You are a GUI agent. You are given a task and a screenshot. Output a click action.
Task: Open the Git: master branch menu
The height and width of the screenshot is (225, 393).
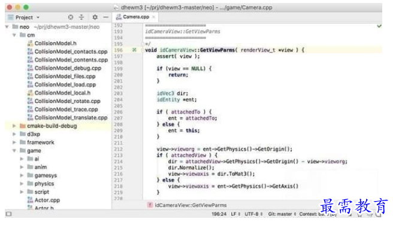282,214
